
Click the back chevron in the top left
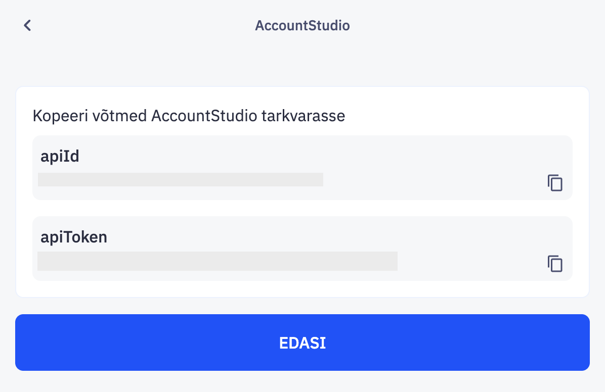tap(27, 25)
